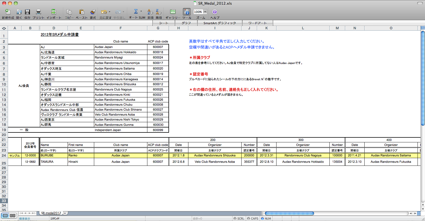Image resolution: width=425 pixels, height=221 pixels.
Task: Switch to normal view icon at bottom left
Action: pos(5,215)
